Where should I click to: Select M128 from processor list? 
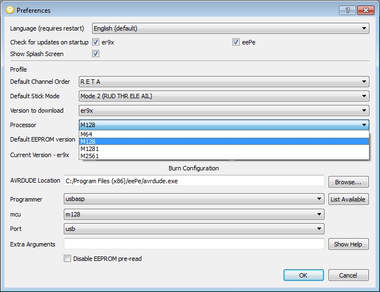[224, 142]
